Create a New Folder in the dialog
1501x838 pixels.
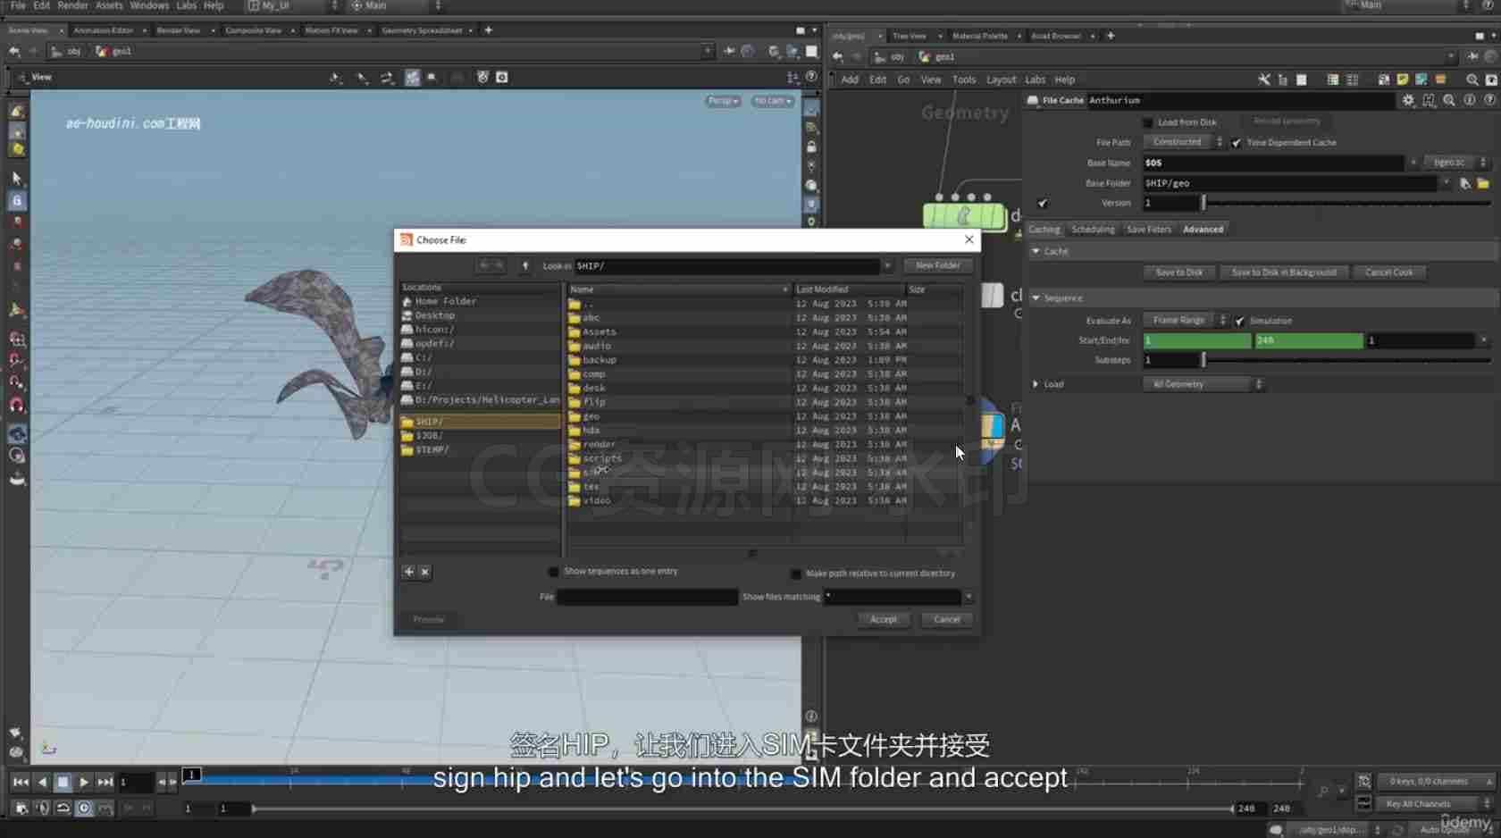coord(937,265)
